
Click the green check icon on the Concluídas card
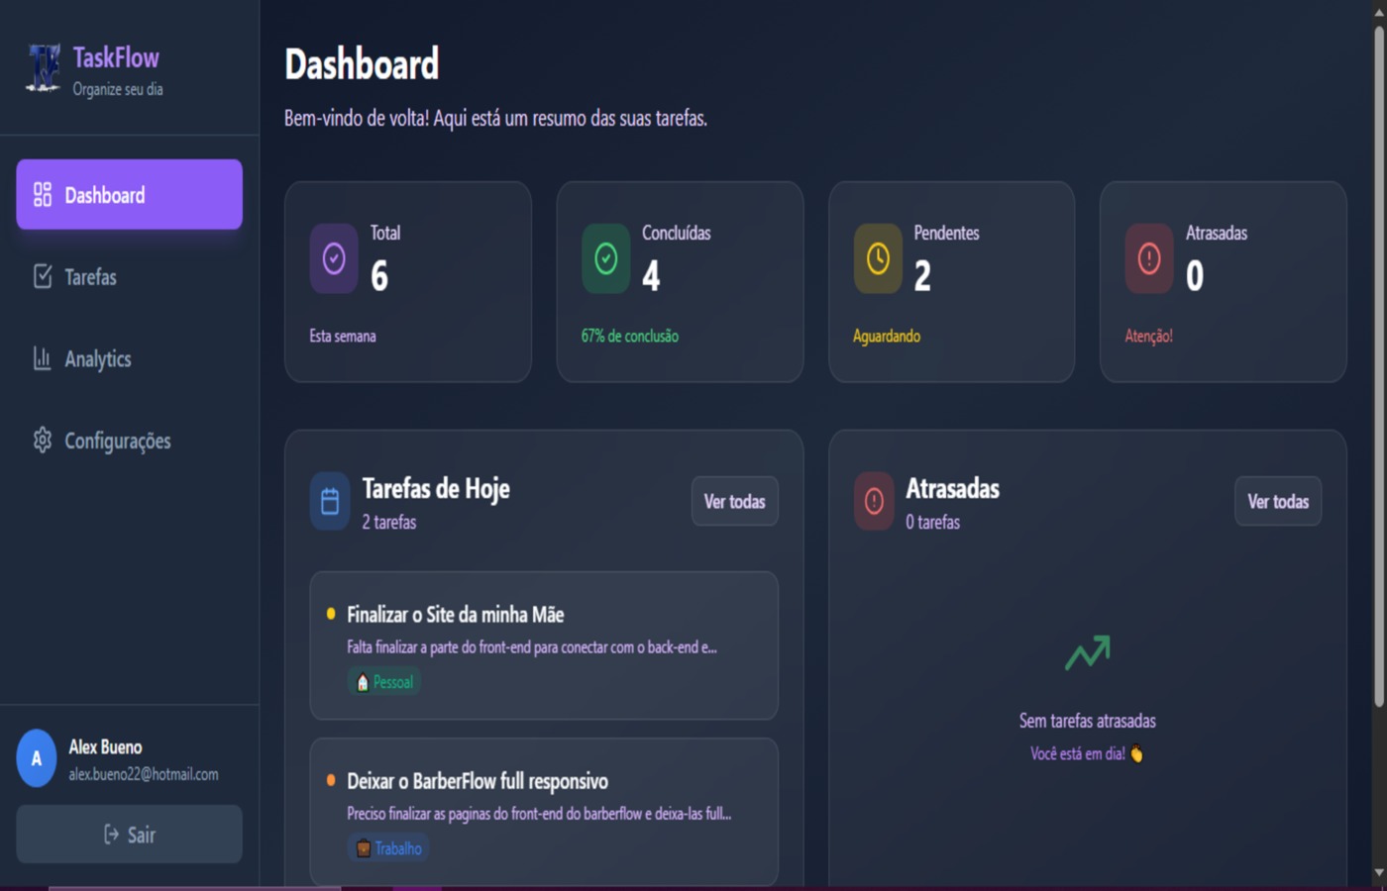[x=605, y=258]
